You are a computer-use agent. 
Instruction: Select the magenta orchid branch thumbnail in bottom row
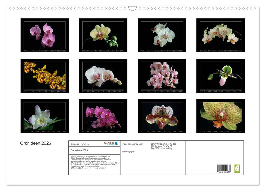(103, 116)
